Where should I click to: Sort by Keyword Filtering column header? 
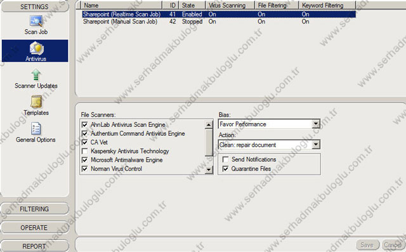[x=327, y=5]
